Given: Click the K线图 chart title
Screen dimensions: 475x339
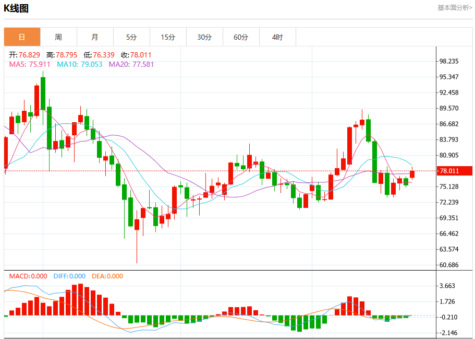Looking at the screenshot, I should (16, 8).
